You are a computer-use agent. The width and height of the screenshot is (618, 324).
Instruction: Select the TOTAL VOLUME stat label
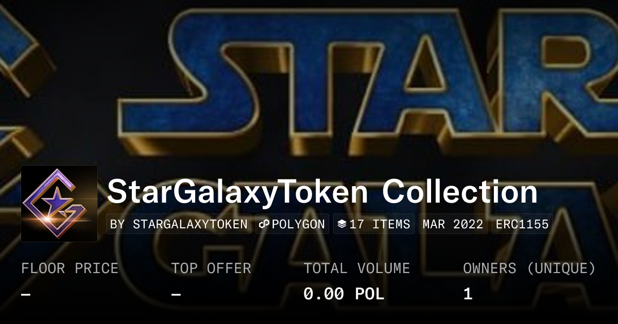point(356,268)
